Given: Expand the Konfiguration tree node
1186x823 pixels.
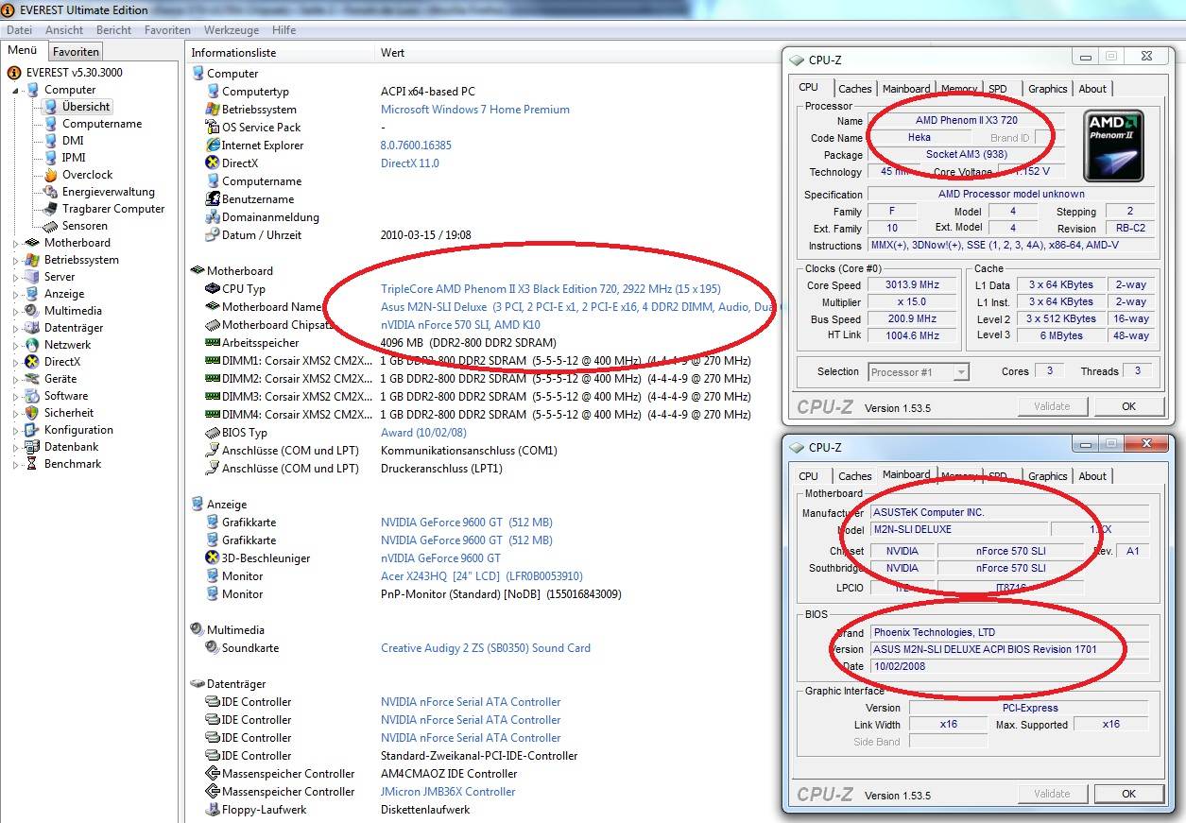Looking at the screenshot, I should [x=16, y=430].
